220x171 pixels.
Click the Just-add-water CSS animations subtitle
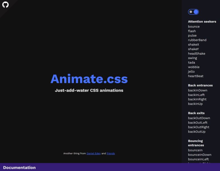coord(89,90)
